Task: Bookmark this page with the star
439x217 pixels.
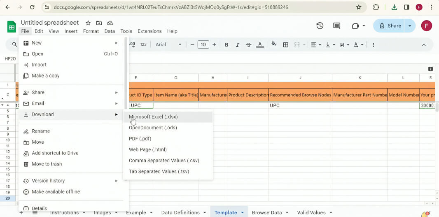Action: point(358,7)
